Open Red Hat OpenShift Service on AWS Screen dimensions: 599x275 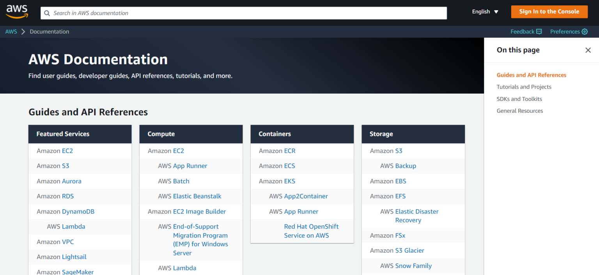coord(311,231)
